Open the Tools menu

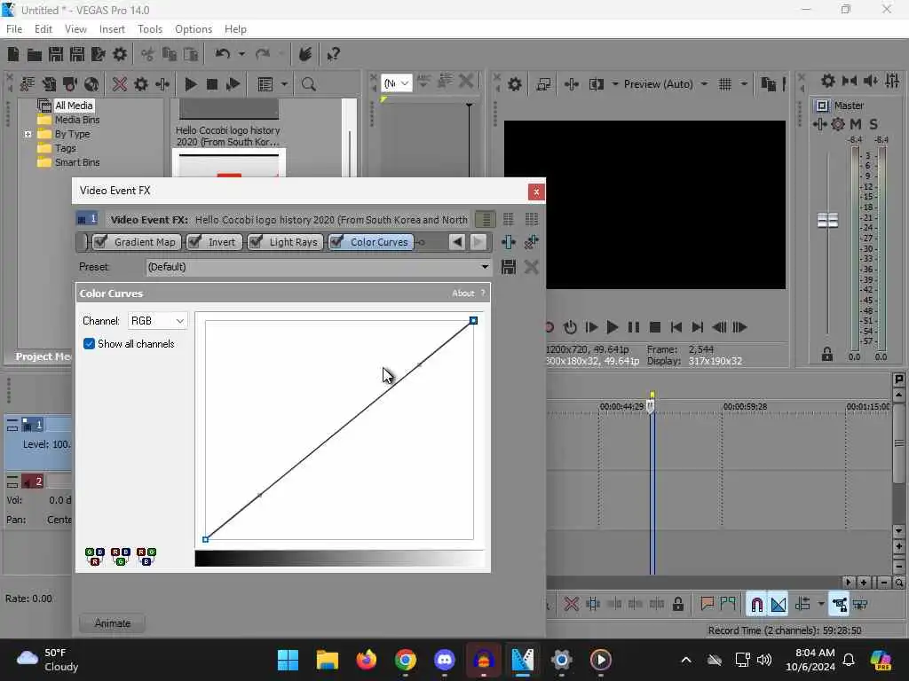tap(149, 29)
